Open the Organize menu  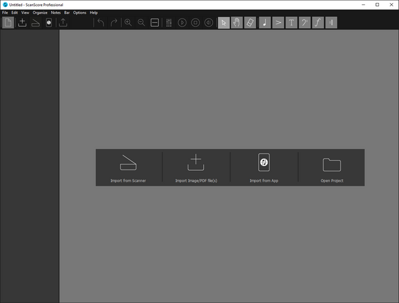tap(40, 12)
